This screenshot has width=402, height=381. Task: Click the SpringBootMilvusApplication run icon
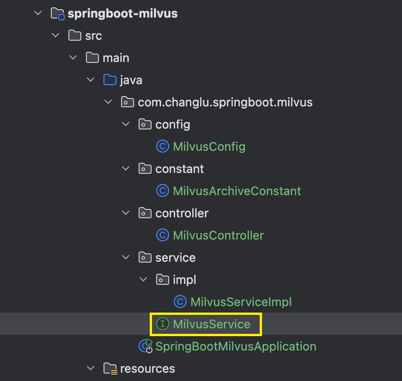pyautogui.click(x=146, y=346)
